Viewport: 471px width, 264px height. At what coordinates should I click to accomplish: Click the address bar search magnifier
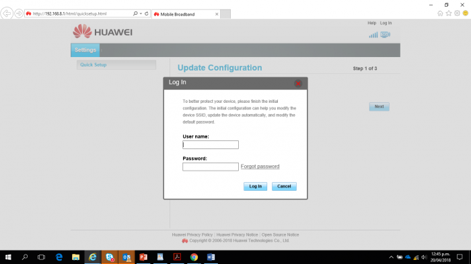135,13
